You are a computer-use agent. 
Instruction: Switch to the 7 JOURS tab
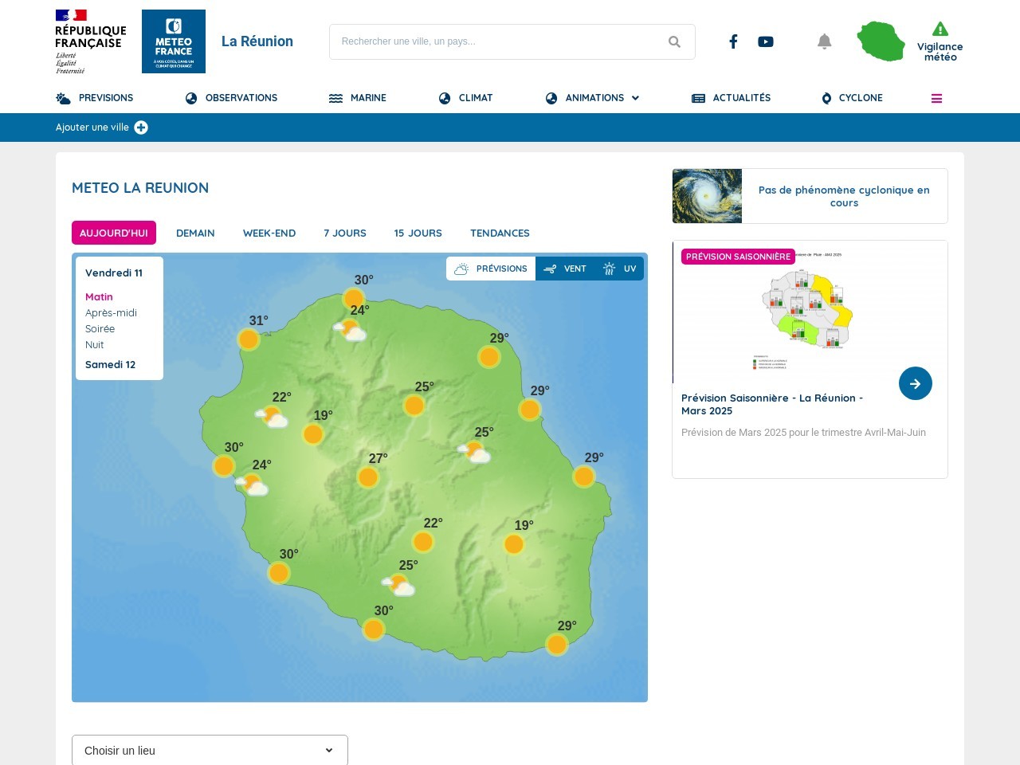pos(345,233)
